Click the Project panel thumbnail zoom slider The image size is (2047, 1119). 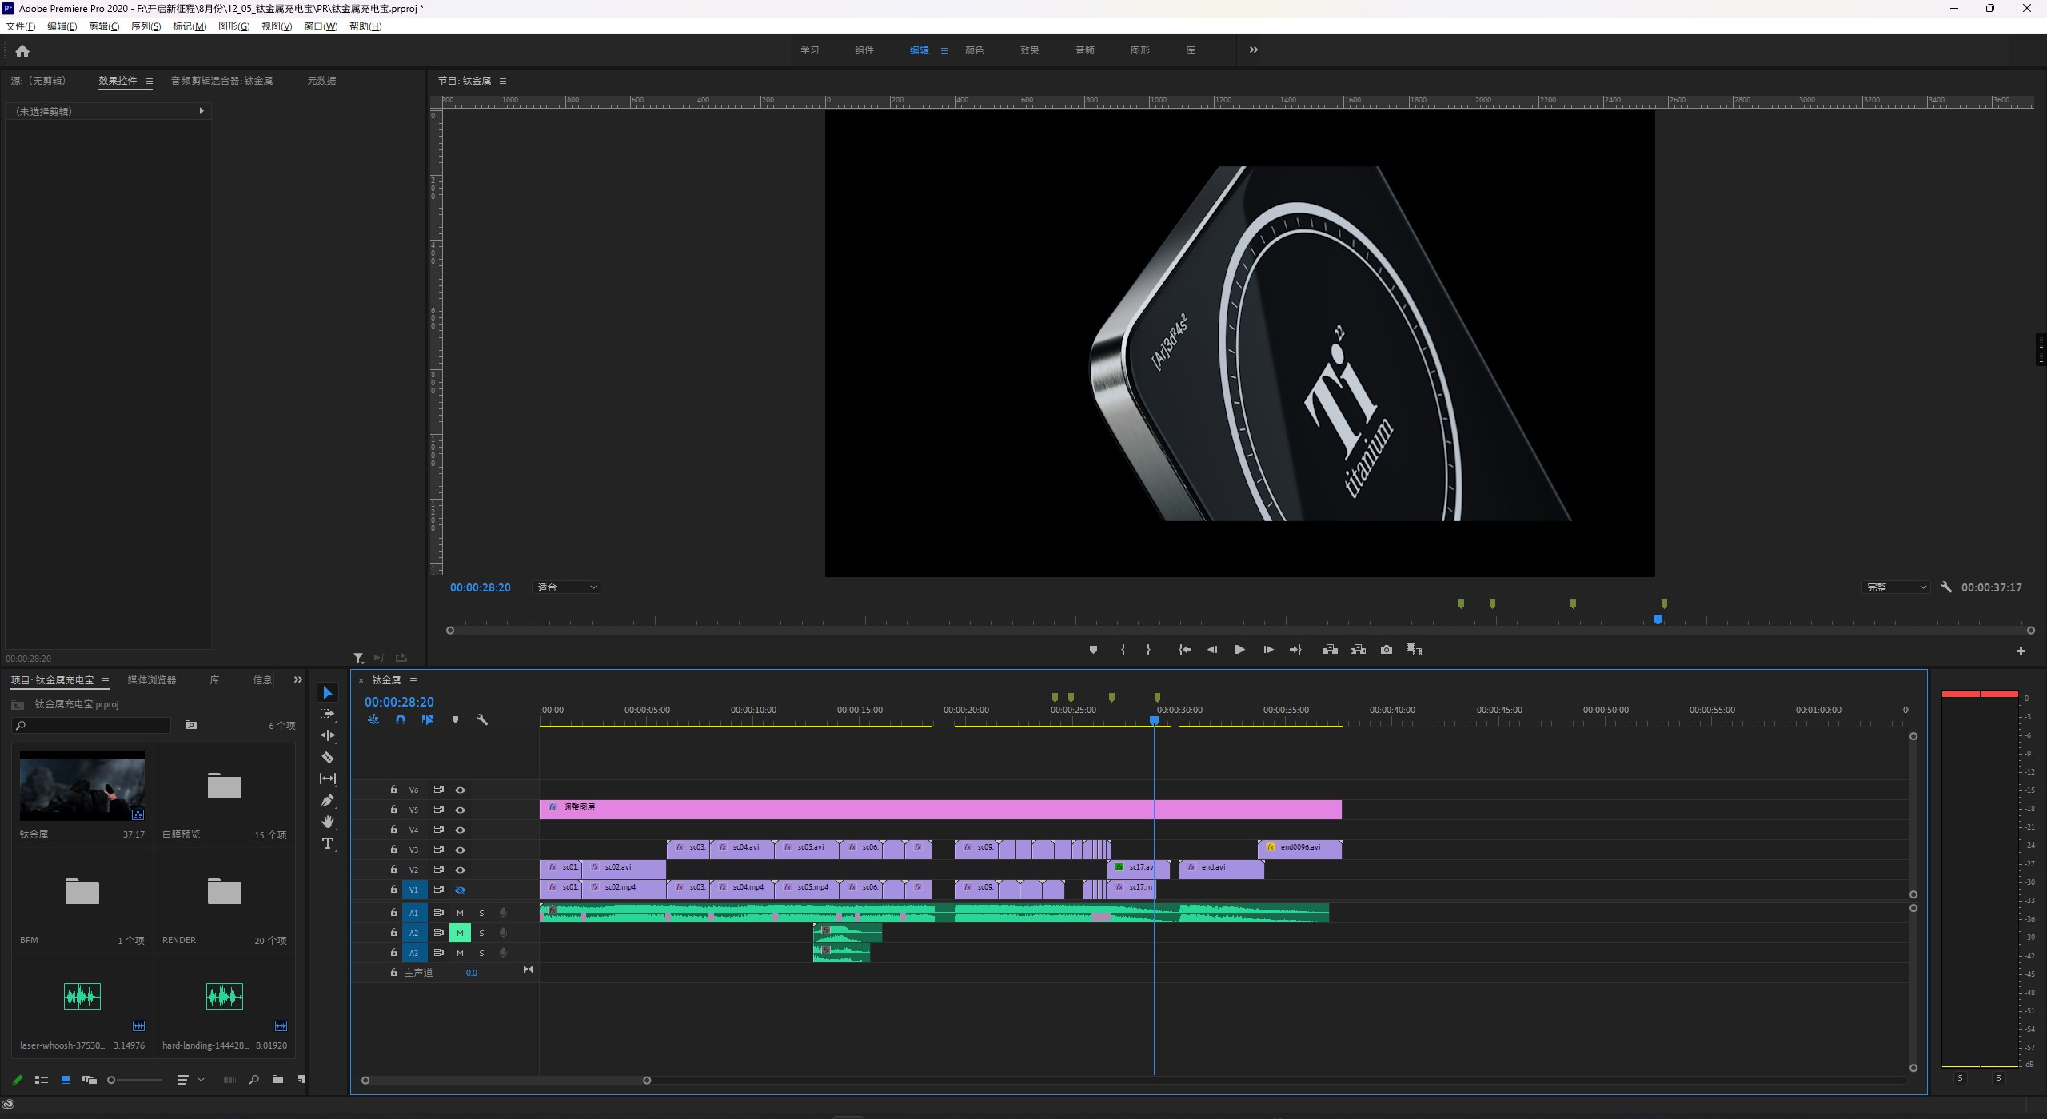134,1080
